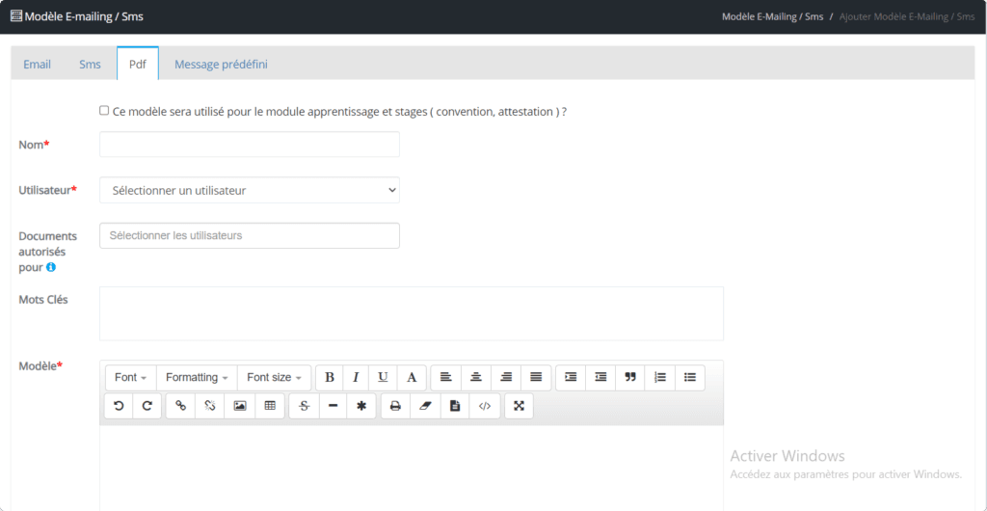Switch to the Sms tab
This screenshot has height=511, width=987.
[90, 65]
